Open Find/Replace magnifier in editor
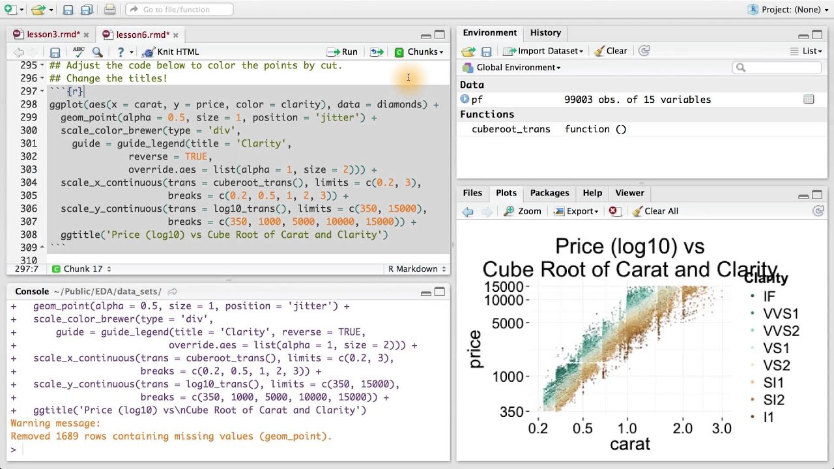The image size is (834, 469). pyautogui.click(x=97, y=52)
